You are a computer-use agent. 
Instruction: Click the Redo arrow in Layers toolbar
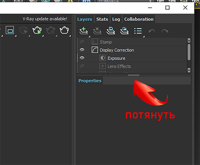pyautogui.click(x=165, y=31)
